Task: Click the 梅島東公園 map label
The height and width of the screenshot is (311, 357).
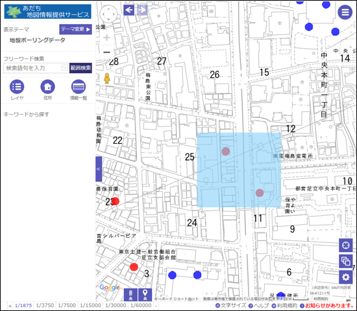Action: pyautogui.click(x=148, y=87)
